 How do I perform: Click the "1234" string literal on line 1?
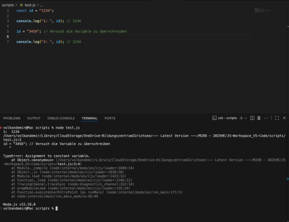click(x=45, y=11)
